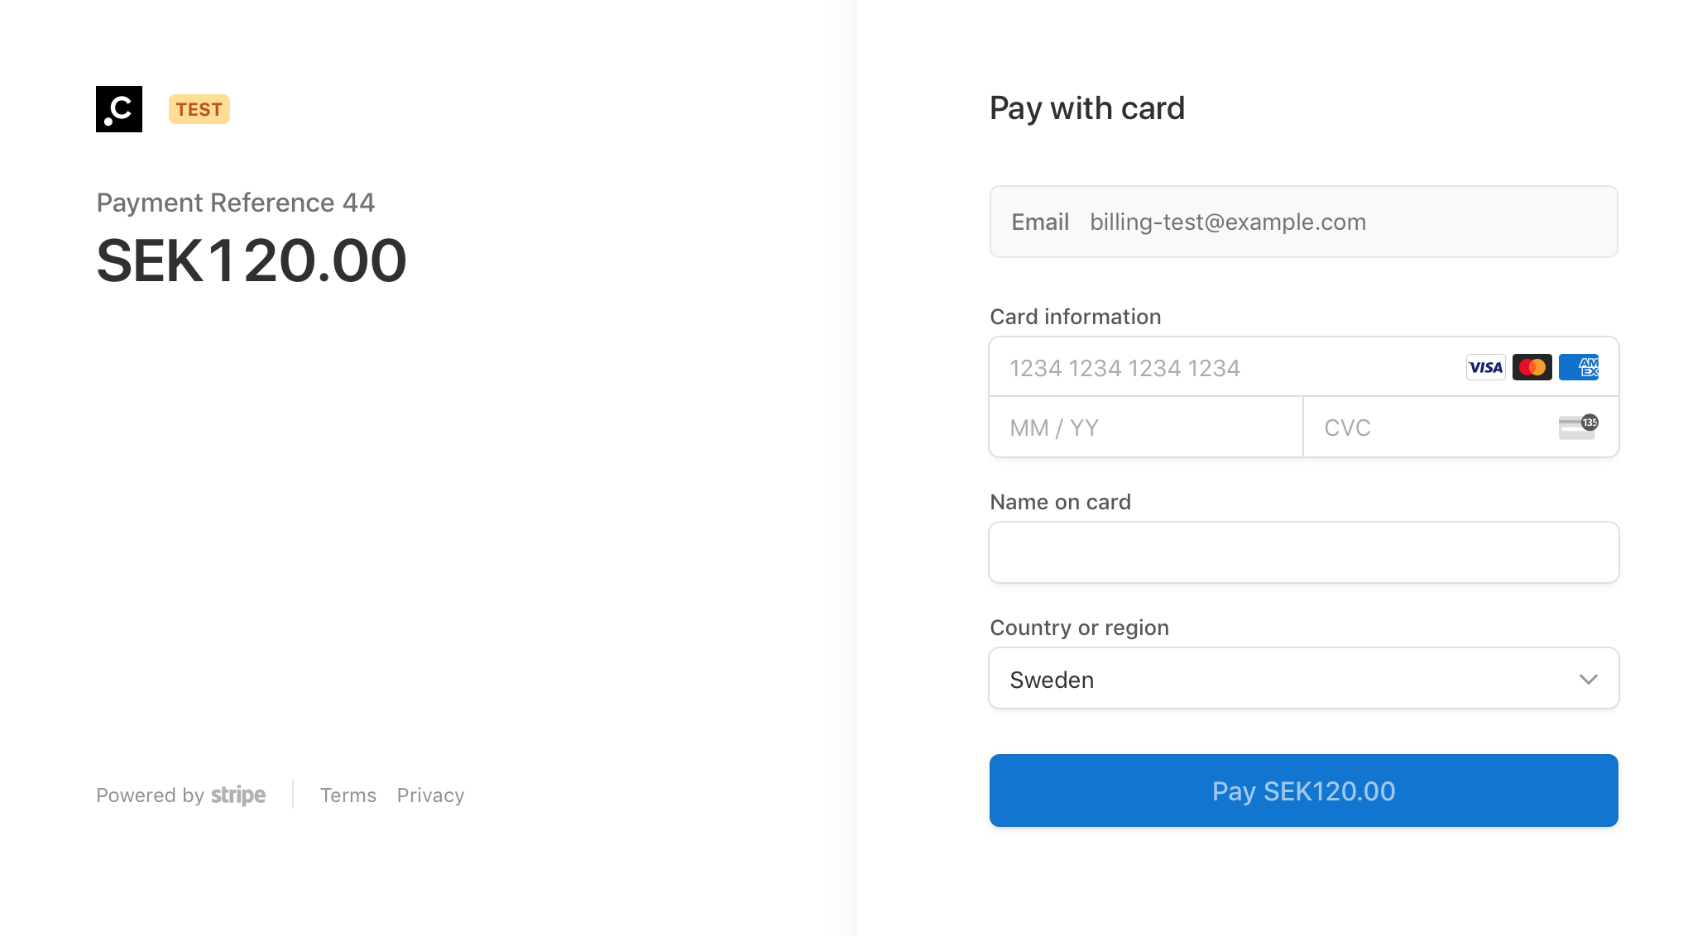Click the TEST mode badge
Image resolution: width=1683 pixels, height=936 pixels.
199,108
